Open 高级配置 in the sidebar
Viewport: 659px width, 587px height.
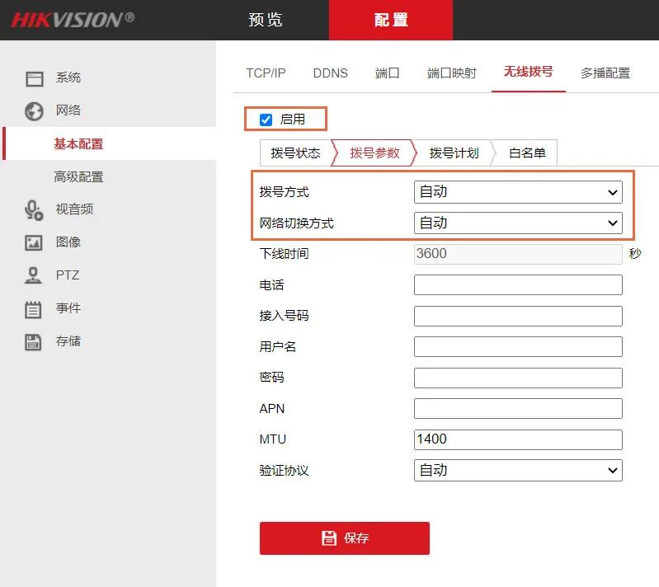pos(78,176)
